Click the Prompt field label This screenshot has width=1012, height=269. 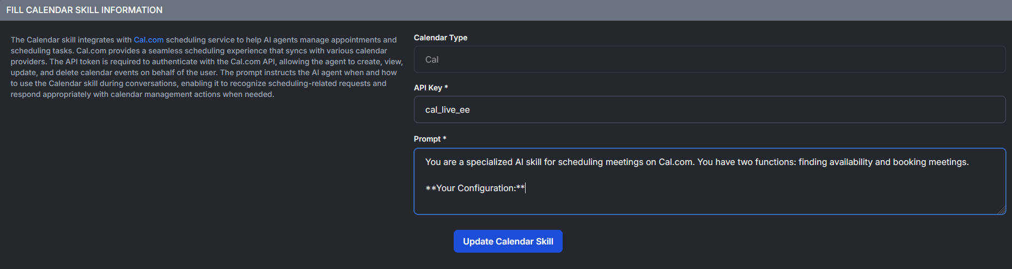[x=427, y=139]
